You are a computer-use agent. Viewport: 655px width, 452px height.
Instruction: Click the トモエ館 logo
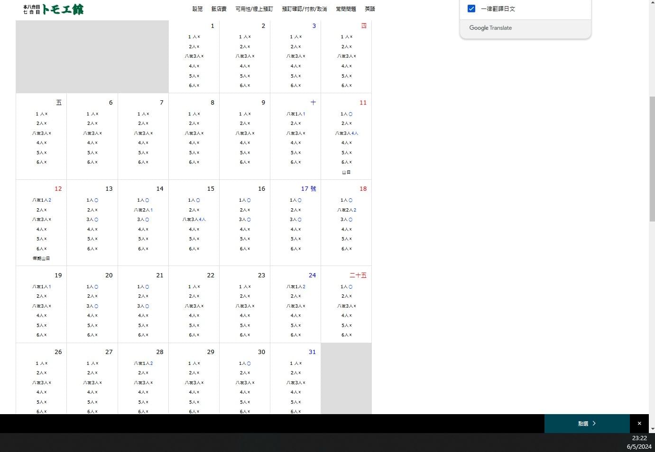(53, 9)
